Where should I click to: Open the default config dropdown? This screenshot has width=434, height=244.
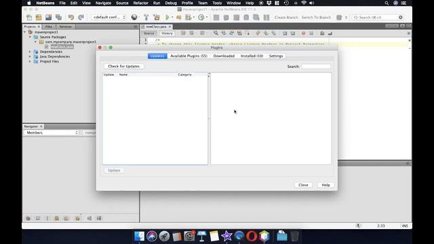pos(108,17)
